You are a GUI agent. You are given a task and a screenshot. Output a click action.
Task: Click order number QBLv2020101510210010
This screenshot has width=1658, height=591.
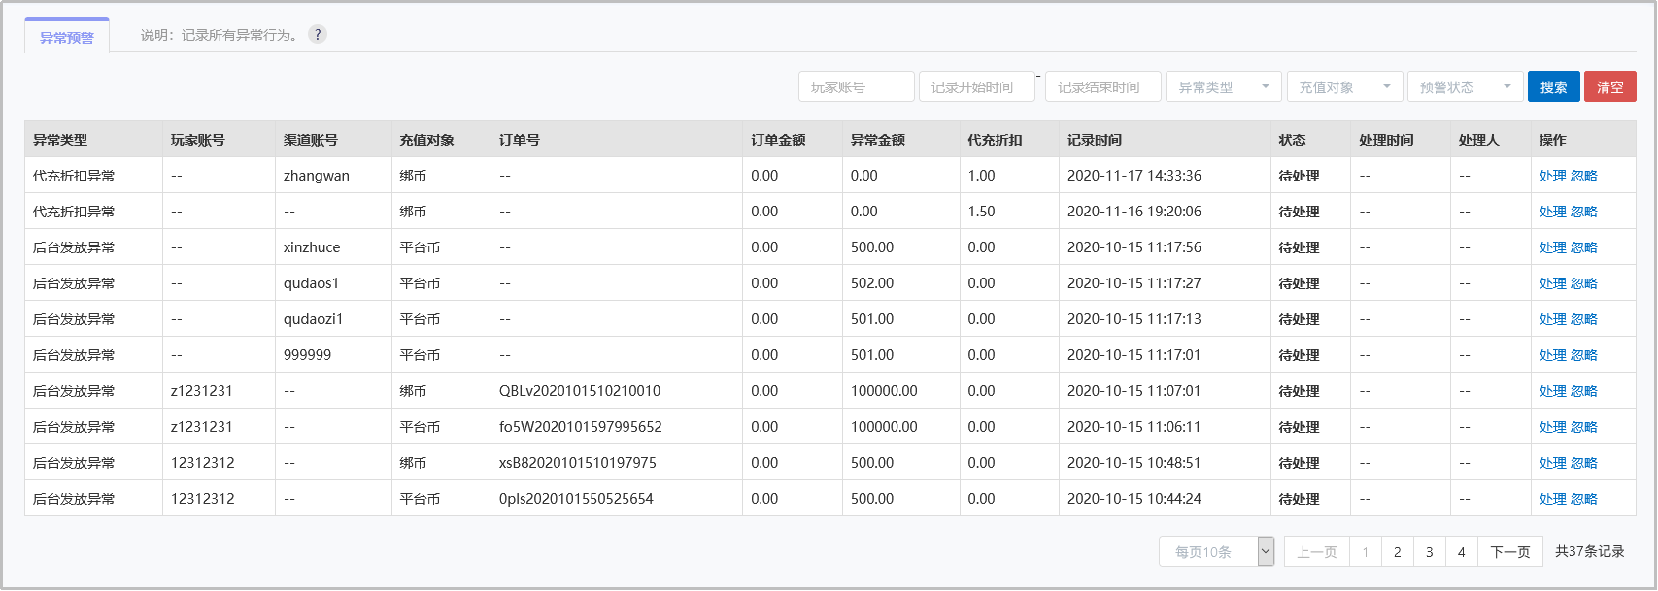[580, 391]
